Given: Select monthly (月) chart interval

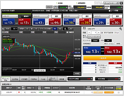Looking at the screenshot, I should 36,29.
